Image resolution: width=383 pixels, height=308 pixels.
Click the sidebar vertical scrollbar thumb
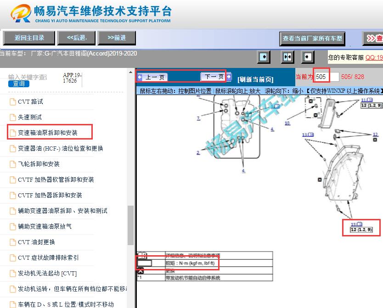pyautogui.click(x=131, y=225)
